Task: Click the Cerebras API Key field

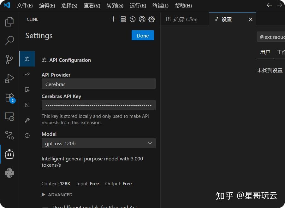Action: click(x=98, y=105)
